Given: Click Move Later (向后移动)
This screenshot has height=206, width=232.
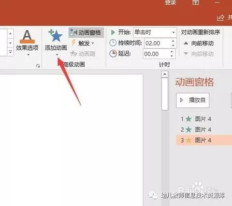Looking at the screenshot, I should tap(199, 54).
